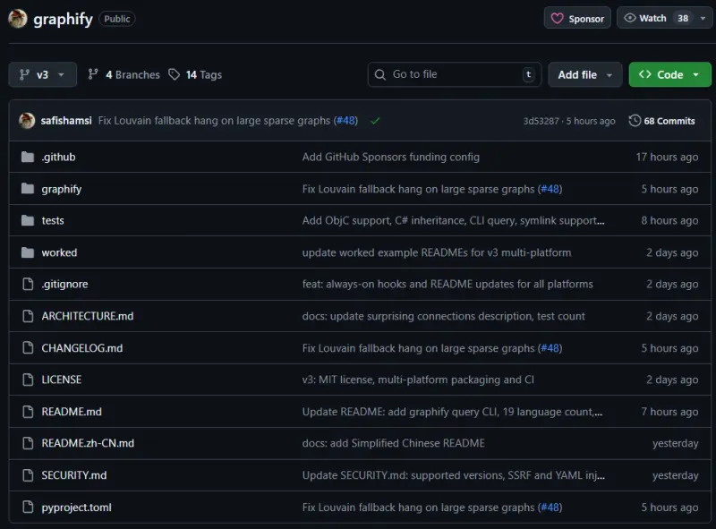Open the ARCHITECTURE.md file
Viewport: 716px width, 529px height.
click(x=87, y=316)
